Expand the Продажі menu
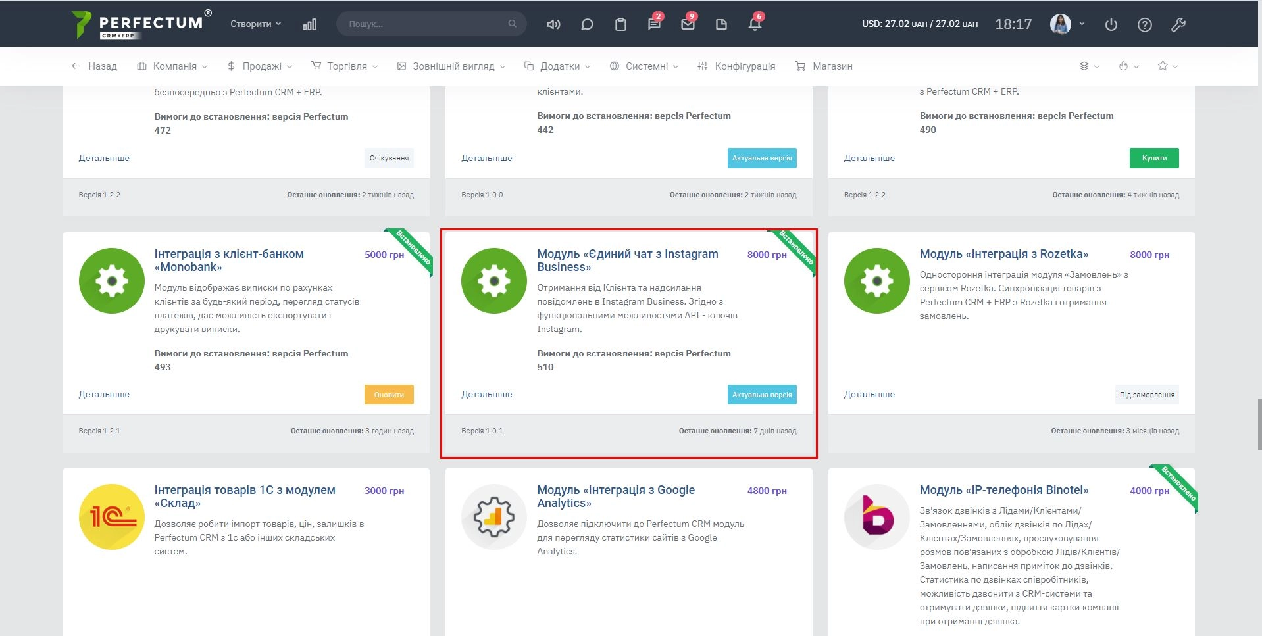Screen dimensions: 1262x636 260,66
